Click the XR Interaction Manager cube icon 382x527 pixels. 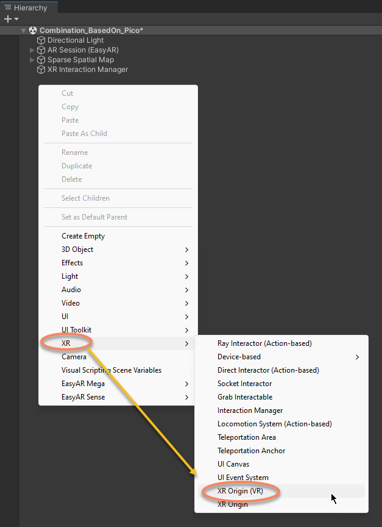point(41,70)
